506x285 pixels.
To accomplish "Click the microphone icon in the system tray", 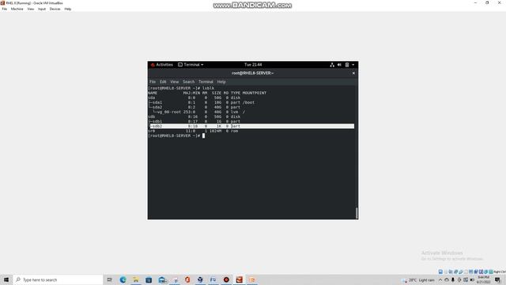I will pos(453,279).
